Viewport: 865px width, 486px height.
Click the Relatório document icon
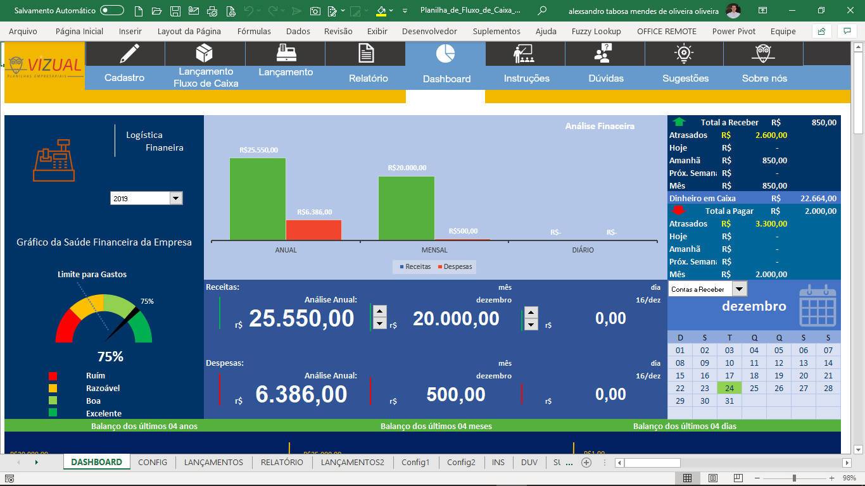[x=366, y=53]
